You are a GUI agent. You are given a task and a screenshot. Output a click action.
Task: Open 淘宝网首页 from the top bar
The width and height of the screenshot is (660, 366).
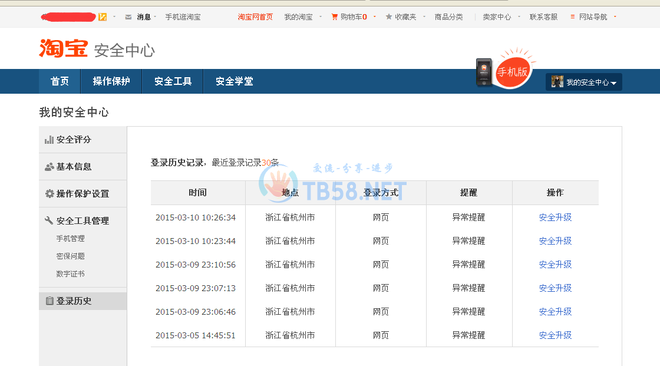(255, 17)
